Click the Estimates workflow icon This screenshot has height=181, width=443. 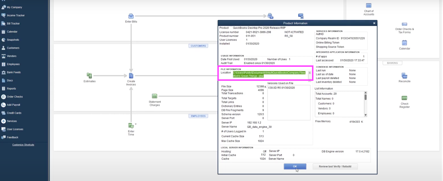(x=90, y=76)
